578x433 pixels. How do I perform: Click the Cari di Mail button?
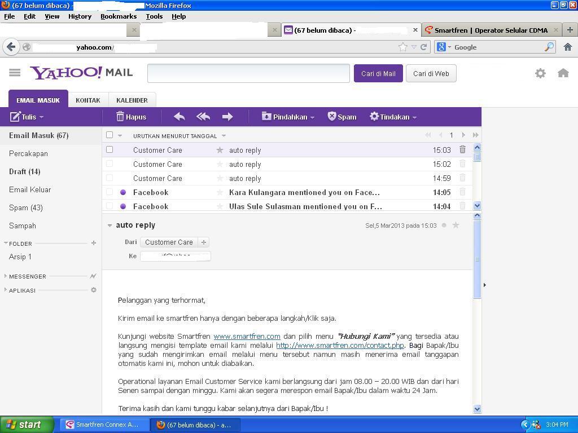378,74
